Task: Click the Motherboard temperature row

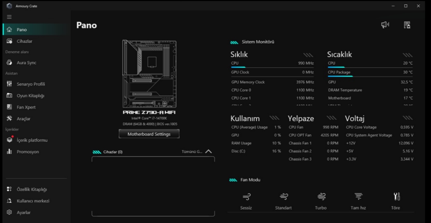Action: pos(370,98)
